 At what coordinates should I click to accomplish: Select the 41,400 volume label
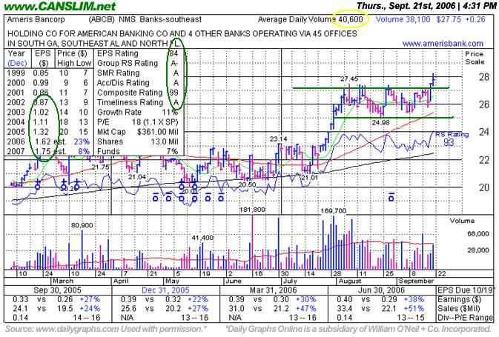[202, 238]
